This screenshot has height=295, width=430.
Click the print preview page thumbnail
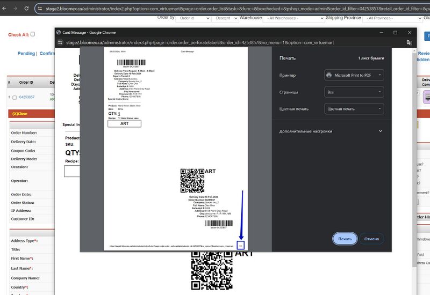176,149
